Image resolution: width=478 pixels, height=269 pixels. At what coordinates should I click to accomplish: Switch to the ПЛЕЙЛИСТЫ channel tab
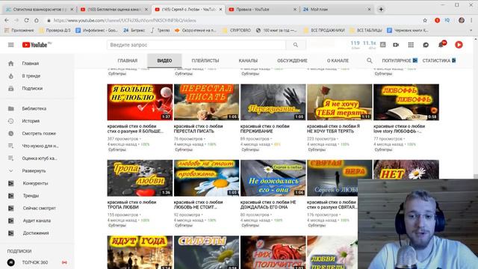[x=205, y=61]
